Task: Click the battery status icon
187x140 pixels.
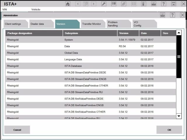Action: coord(143,4)
